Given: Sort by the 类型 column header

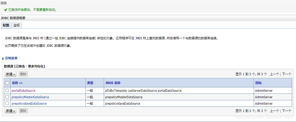Looking at the screenshot, I should 90,83.
